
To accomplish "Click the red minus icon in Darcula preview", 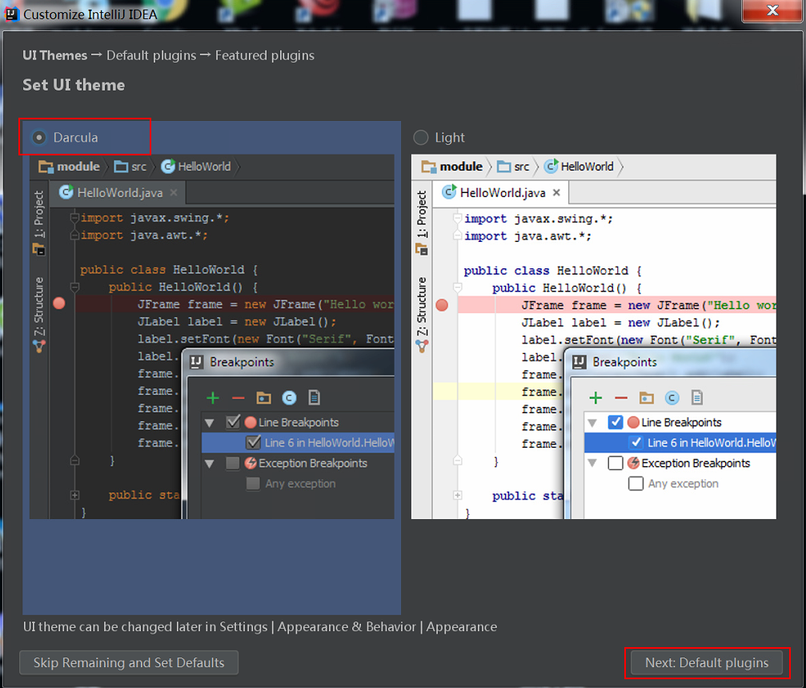I will [238, 398].
